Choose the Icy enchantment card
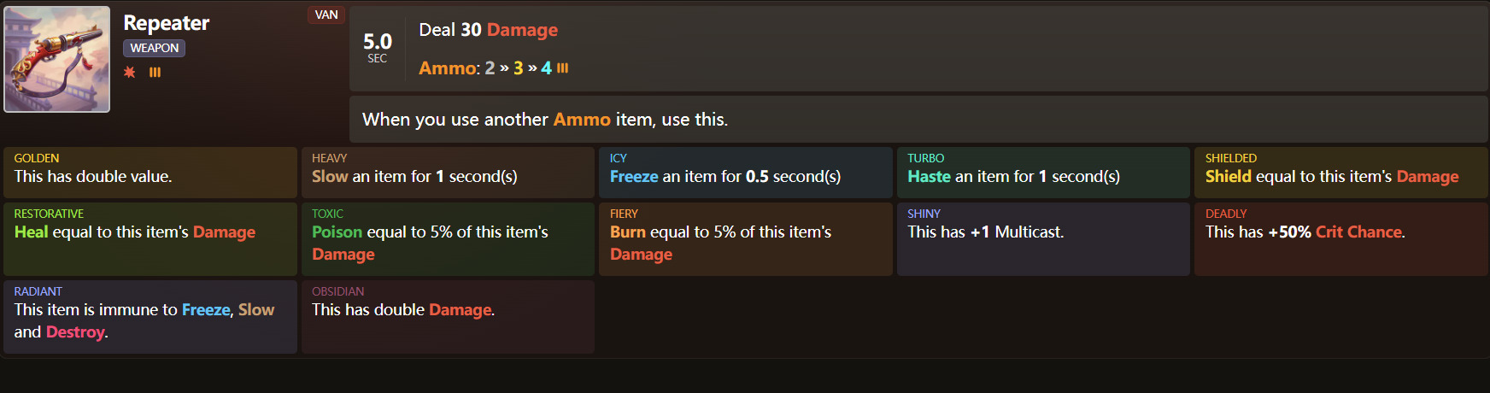This screenshot has width=1490, height=393. [x=745, y=173]
